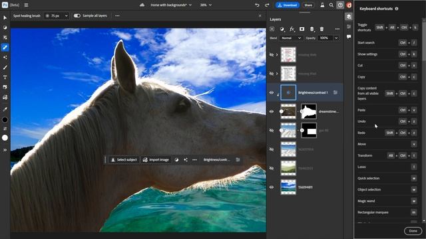
Task: Swap foreground and background colors
Action: click(x=5, y=129)
